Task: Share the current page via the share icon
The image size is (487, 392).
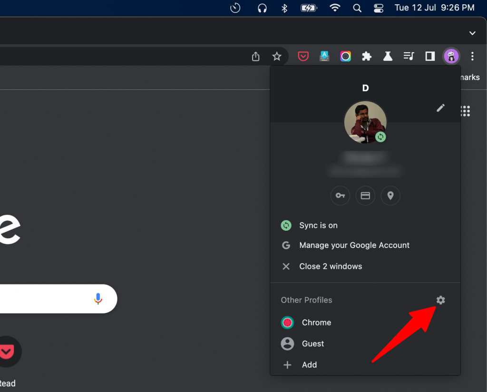Action: tap(255, 56)
